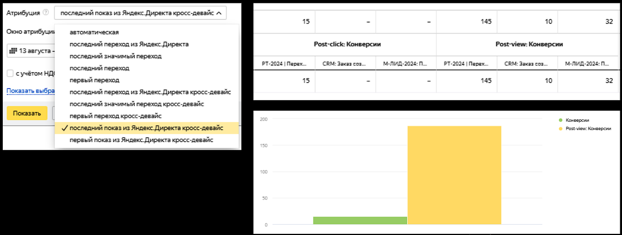
Task: Click the attribution help question mark icon
Action: coord(46,13)
